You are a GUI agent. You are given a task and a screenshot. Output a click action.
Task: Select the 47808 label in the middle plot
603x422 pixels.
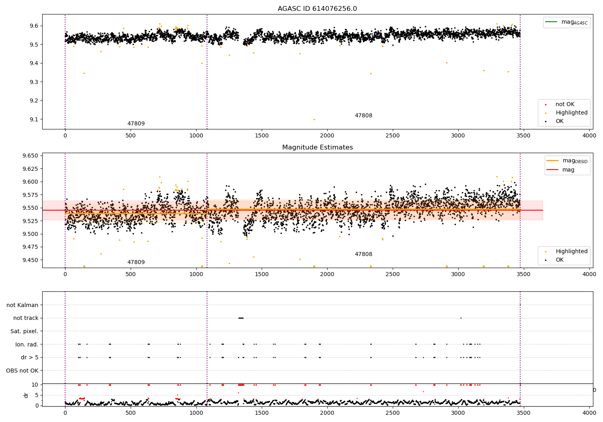(x=363, y=254)
